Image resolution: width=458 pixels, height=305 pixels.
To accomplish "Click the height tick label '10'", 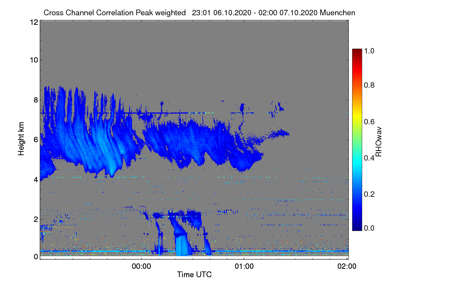I will tap(34, 60).
